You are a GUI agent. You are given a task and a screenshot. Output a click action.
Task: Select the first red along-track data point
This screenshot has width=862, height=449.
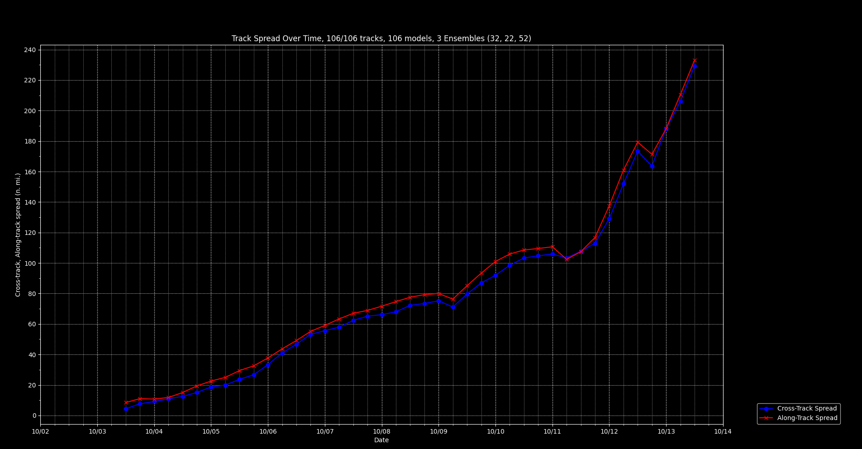(126, 402)
